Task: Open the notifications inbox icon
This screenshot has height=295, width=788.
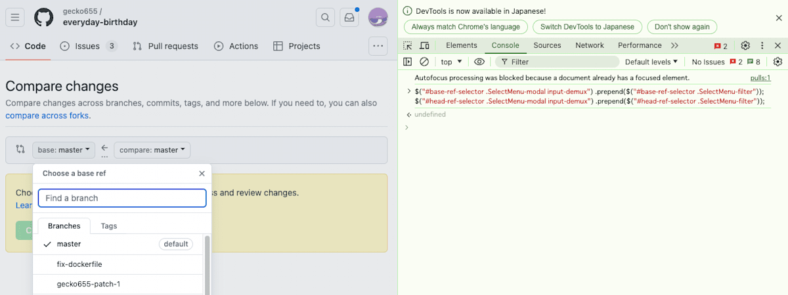Action: [349, 18]
